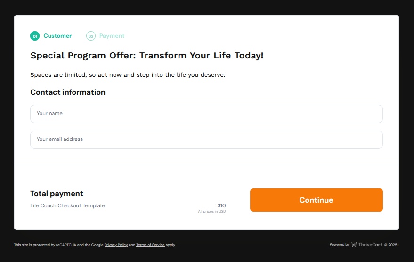
Task: Select the Life Coach Checkout Template item
Action: (x=67, y=205)
